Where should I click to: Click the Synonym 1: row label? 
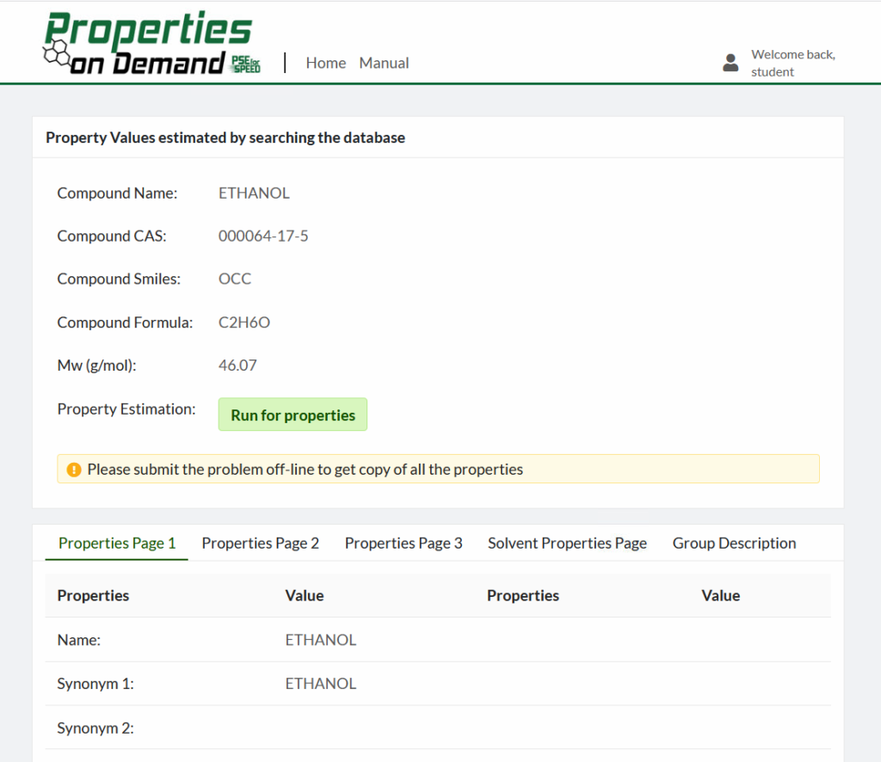(95, 684)
